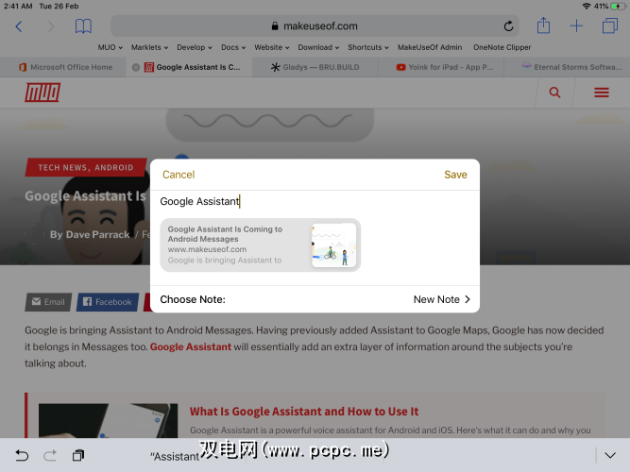The width and height of the screenshot is (630, 472).
Task: Pick the "Assistant" keyboard suggestion
Action: (x=175, y=456)
